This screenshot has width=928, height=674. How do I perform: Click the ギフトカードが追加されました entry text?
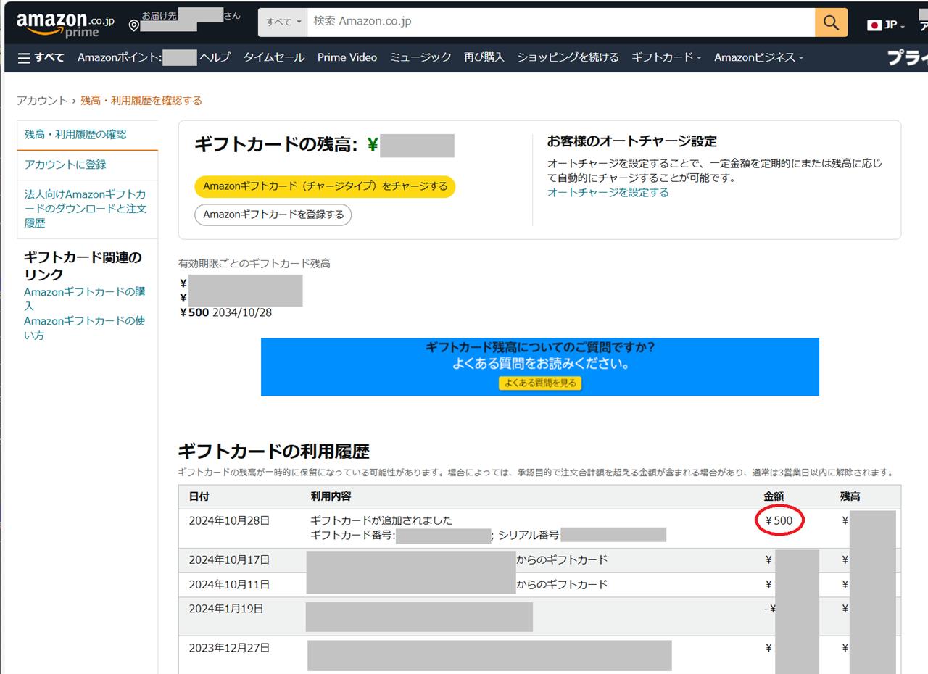coord(381,520)
